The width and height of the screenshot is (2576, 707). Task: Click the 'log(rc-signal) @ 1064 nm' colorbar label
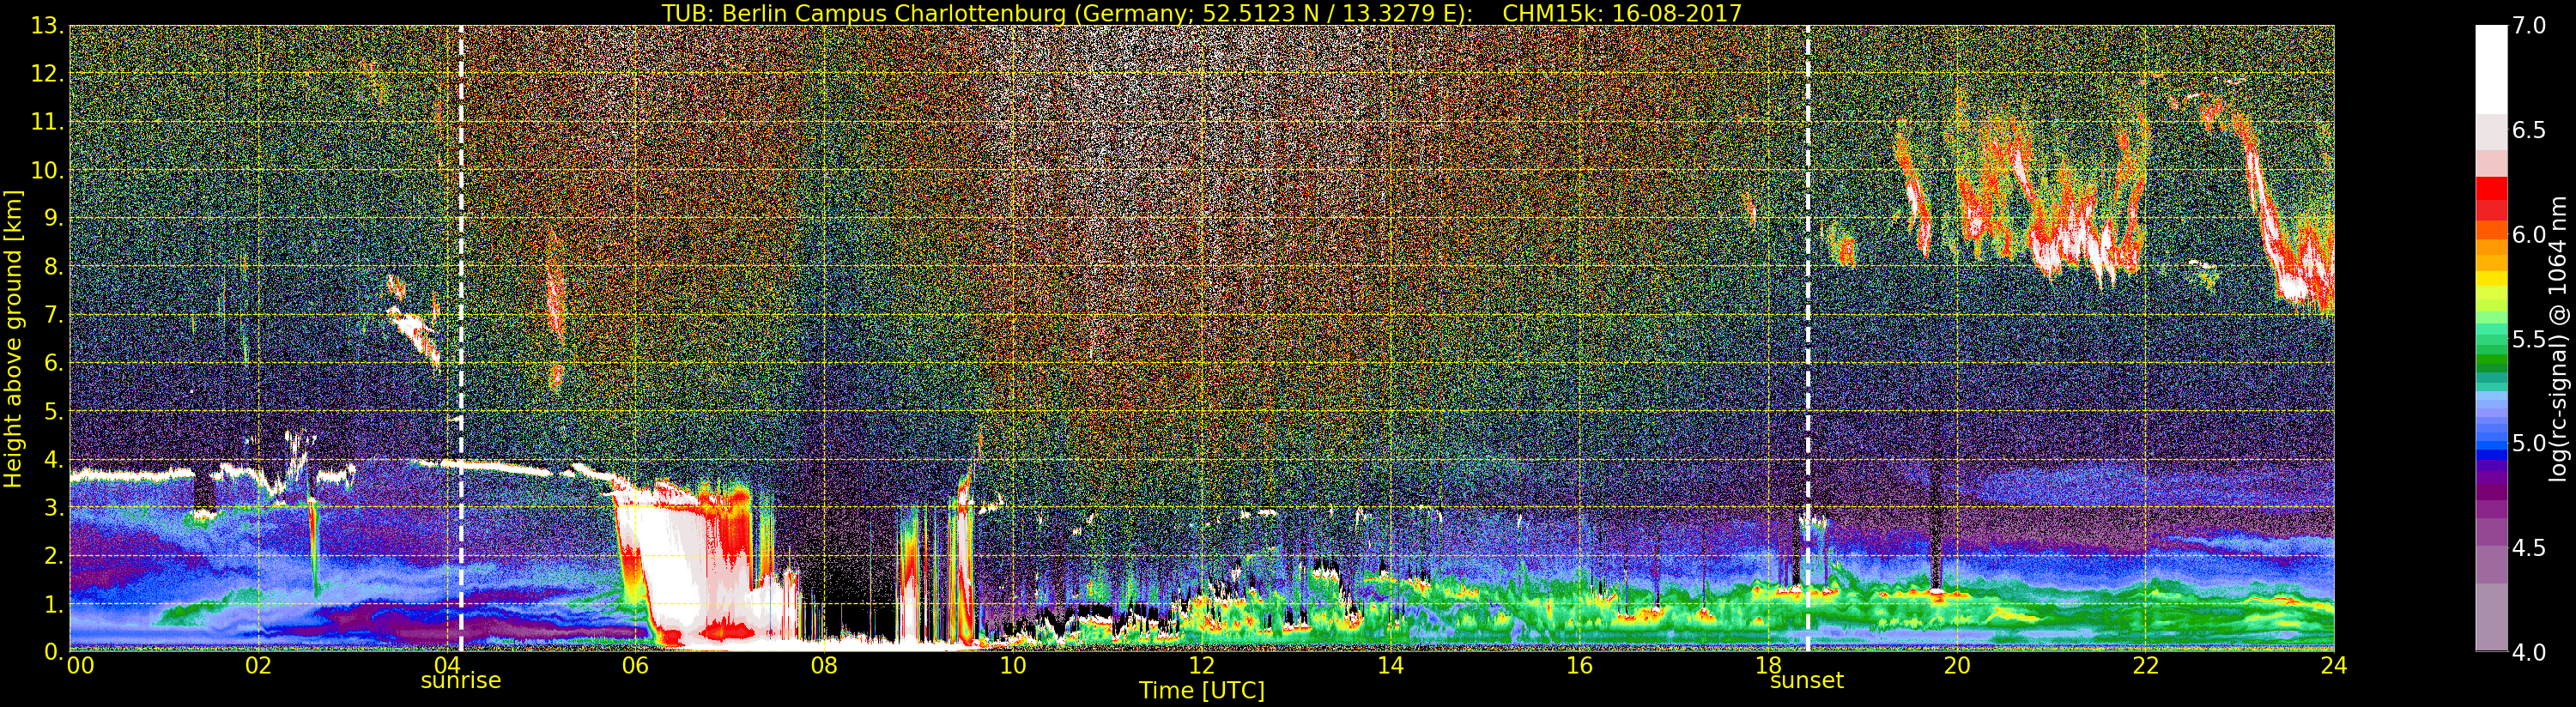pyautogui.click(x=2558, y=339)
